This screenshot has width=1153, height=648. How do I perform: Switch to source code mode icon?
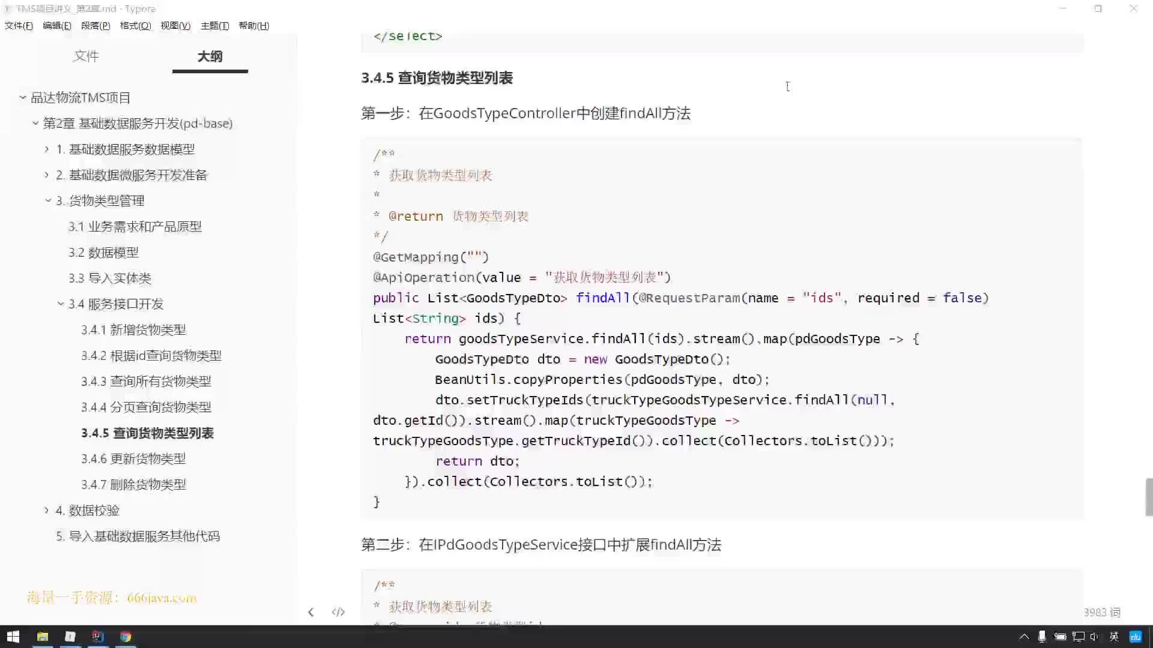coord(338,612)
